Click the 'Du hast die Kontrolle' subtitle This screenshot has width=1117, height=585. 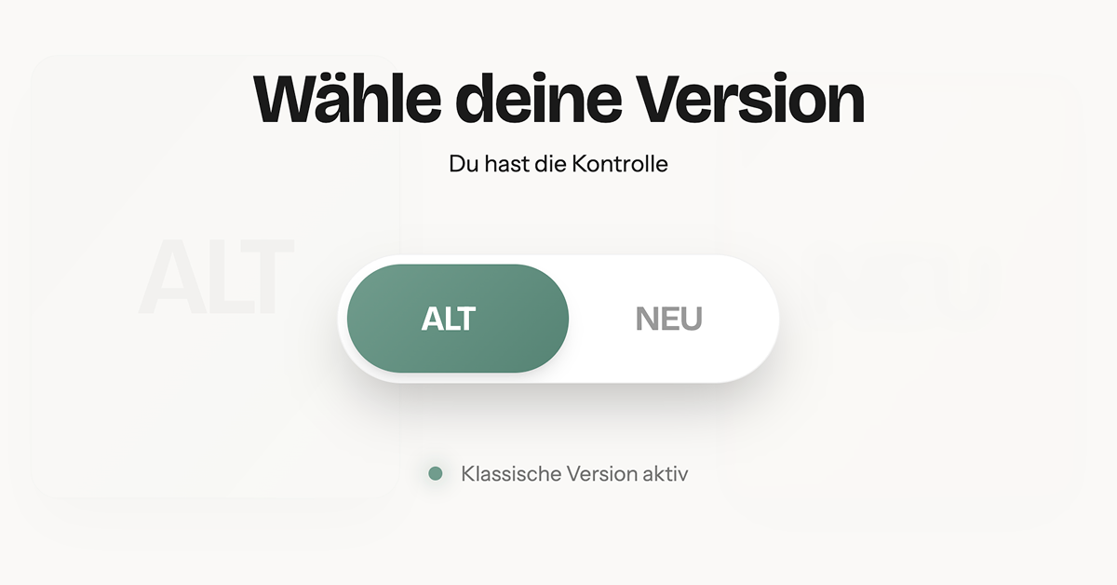coord(558,164)
